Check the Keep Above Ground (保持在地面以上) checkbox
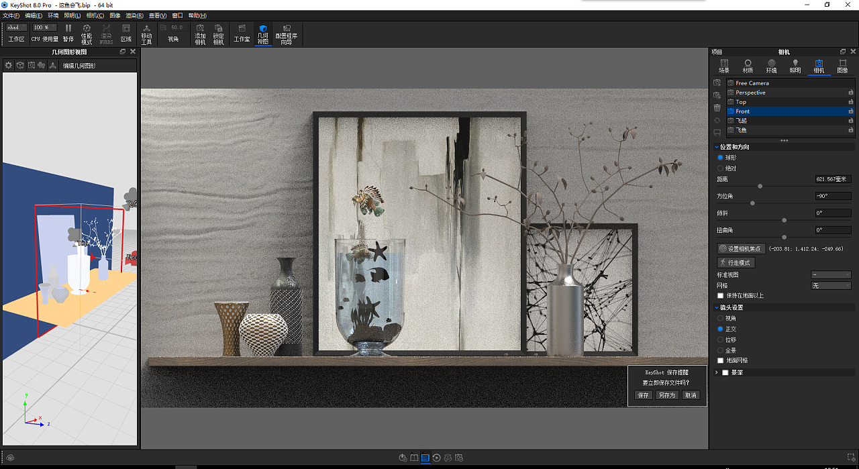This screenshot has width=859, height=469. 721,295
